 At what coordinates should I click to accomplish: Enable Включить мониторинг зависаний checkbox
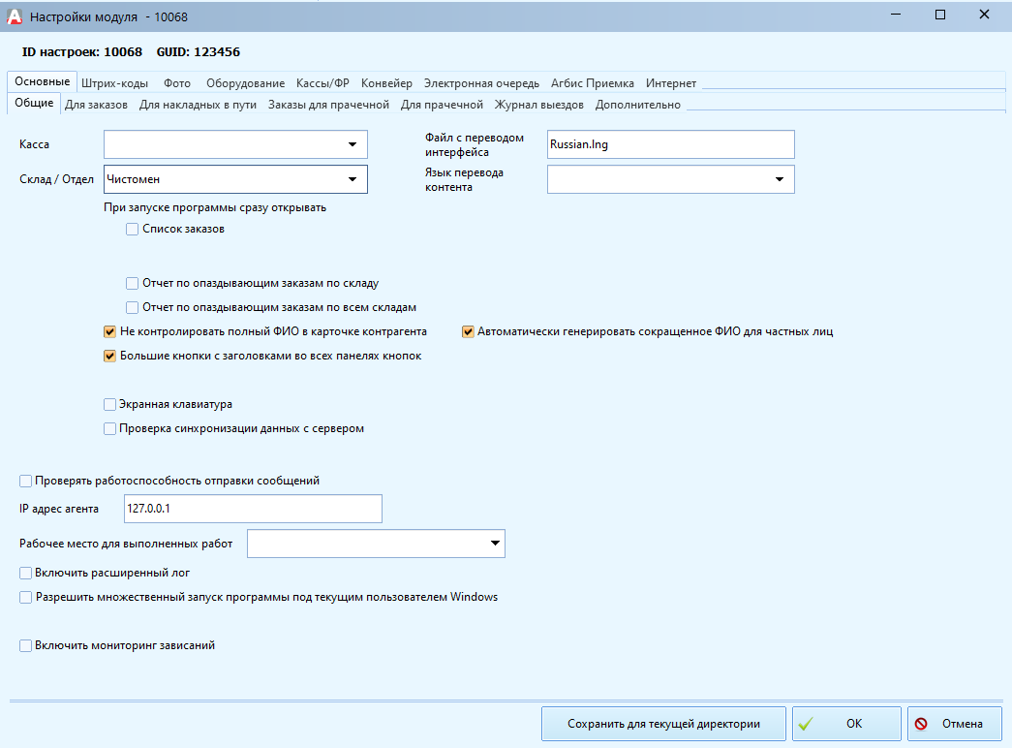click(26, 646)
